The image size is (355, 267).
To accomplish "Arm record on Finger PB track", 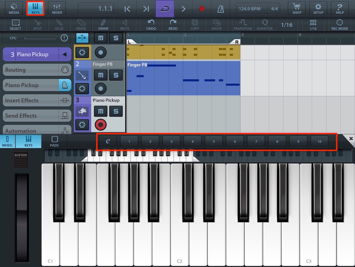I will (101, 89).
